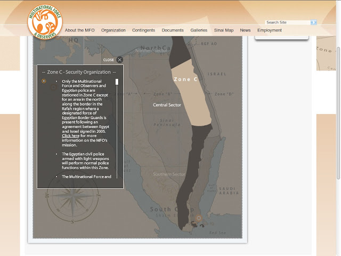The height and width of the screenshot is (256, 341).
Task: Open the News page
Action: coord(245,30)
